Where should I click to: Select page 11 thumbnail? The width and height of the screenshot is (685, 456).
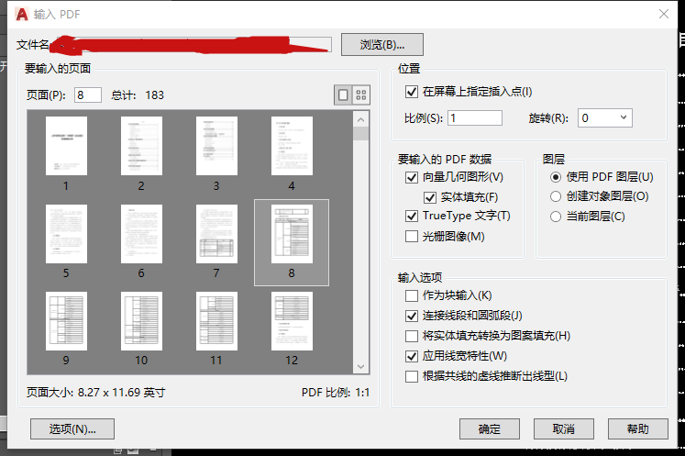click(x=216, y=321)
